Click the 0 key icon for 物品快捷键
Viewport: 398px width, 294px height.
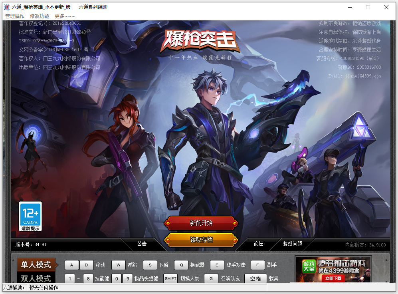tap(117, 278)
